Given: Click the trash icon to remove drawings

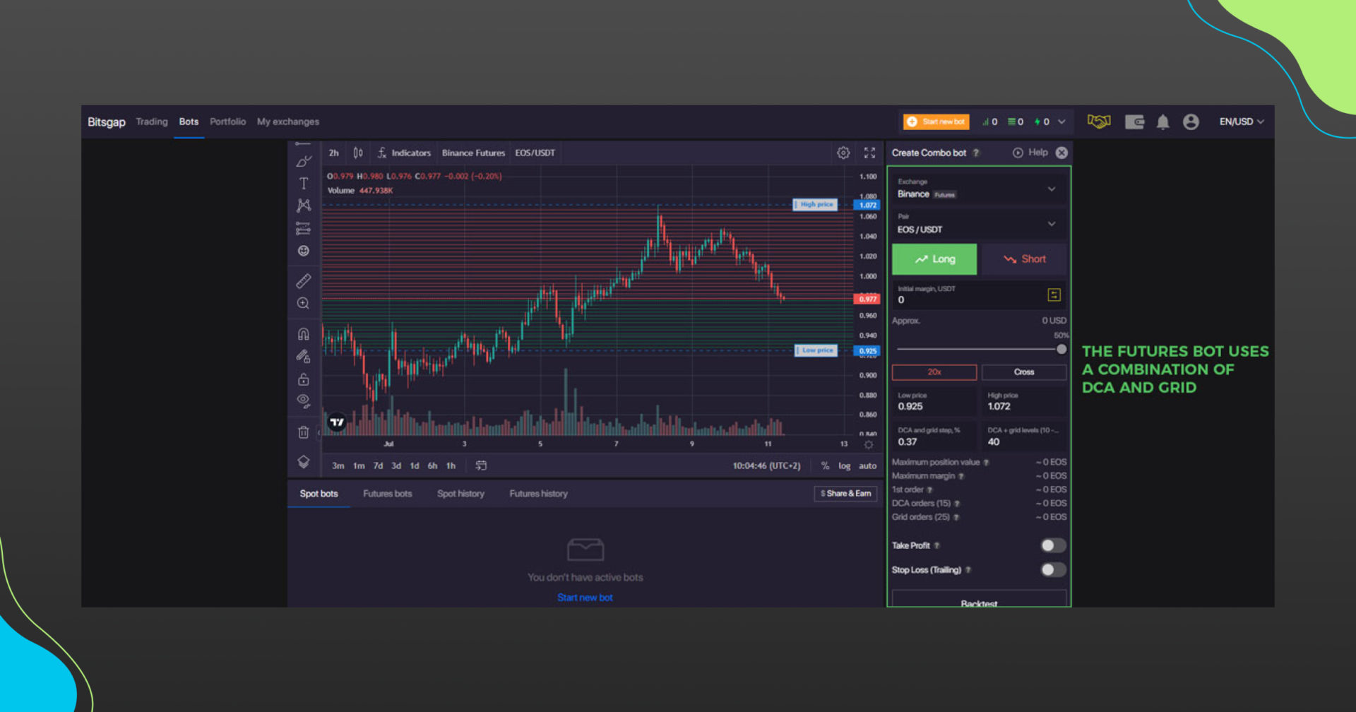Looking at the screenshot, I should 304,432.
